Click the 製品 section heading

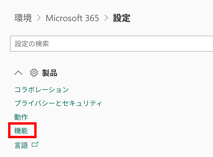click(x=50, y=73)
